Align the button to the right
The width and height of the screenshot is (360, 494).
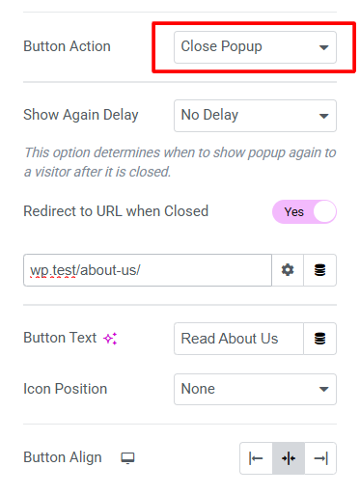(320, 458)
